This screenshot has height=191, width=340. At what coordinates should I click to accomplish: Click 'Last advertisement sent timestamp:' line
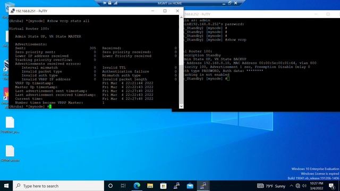coord(51,91)
